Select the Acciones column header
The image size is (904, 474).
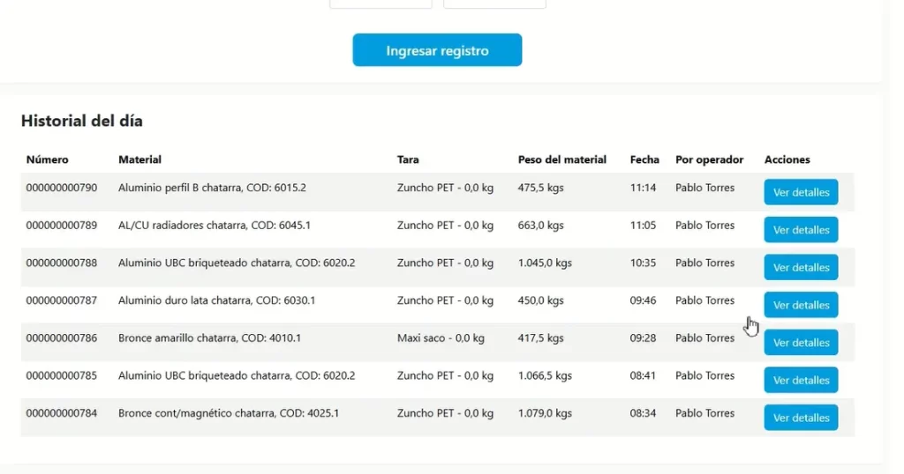pos(787,159)
